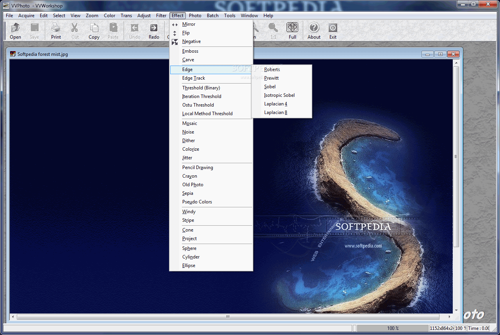This screenshot has width=500, height=335.
Task: Open an image with the Open toolbar icon
Action: coord(15,31)
